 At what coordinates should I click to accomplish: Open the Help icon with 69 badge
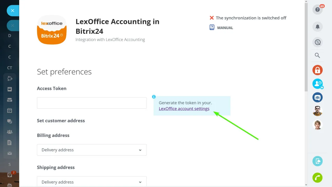pyautogui.click(x=317, y=9)
